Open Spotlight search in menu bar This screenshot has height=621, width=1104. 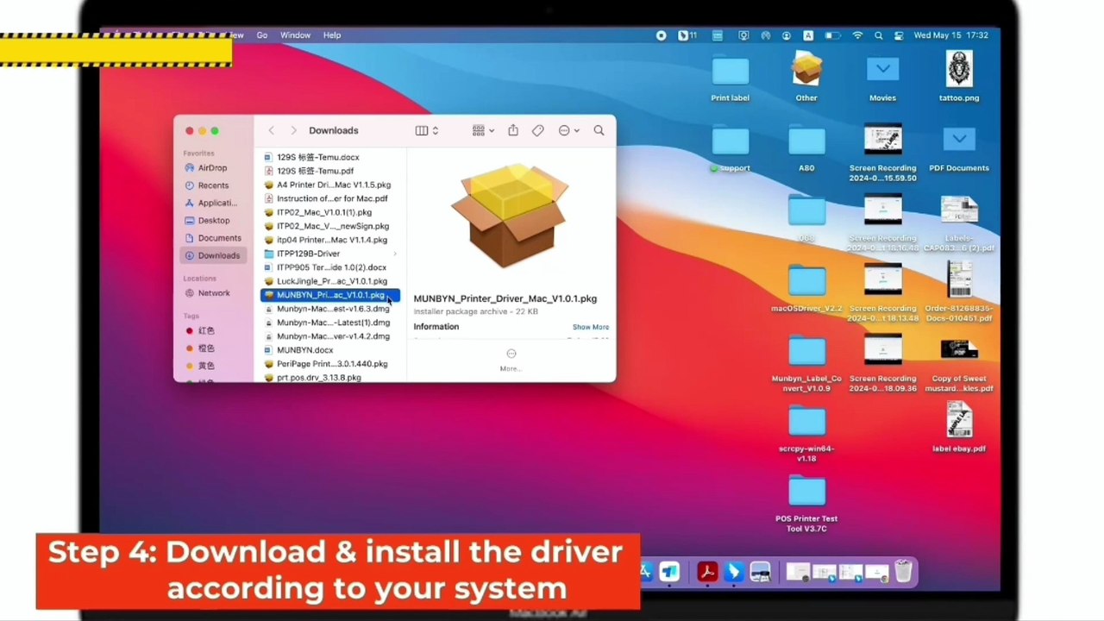pyautogui.click(x=879, y=35)
